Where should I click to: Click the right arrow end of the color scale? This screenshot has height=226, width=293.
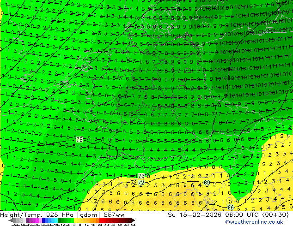(x=133, y=220)
